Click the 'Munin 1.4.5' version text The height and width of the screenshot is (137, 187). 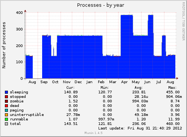(93, 133)
